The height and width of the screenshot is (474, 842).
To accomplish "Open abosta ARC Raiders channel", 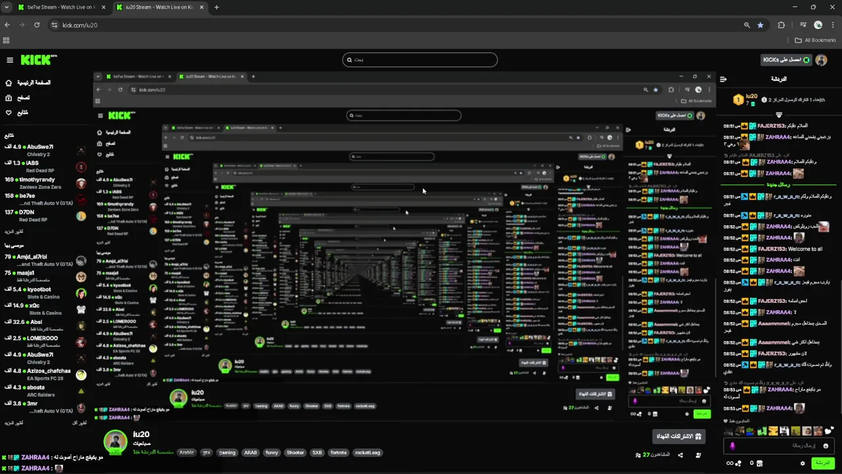I will tap(45, 391).
